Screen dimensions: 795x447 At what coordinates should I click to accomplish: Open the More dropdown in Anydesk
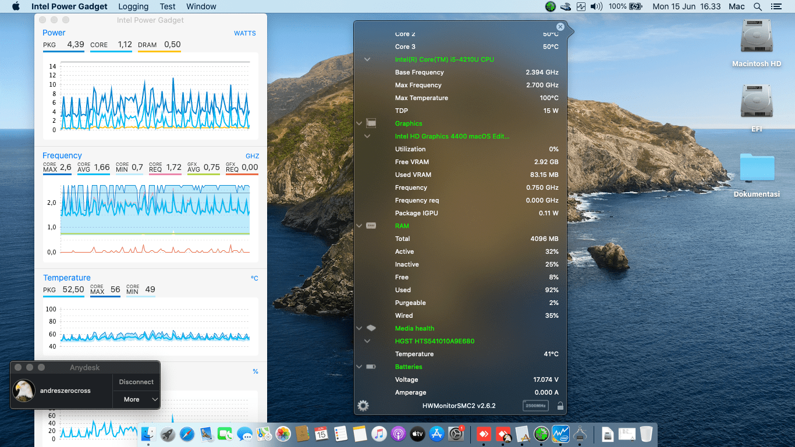(x=136, y=399)
